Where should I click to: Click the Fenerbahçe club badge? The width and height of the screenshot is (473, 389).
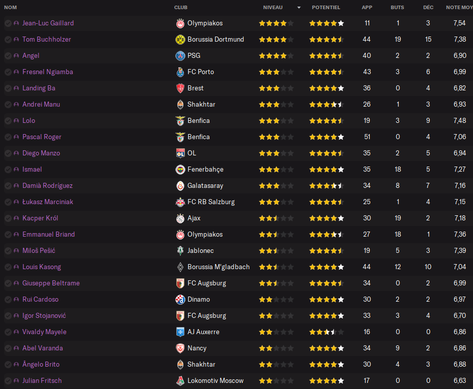[180, 170]
